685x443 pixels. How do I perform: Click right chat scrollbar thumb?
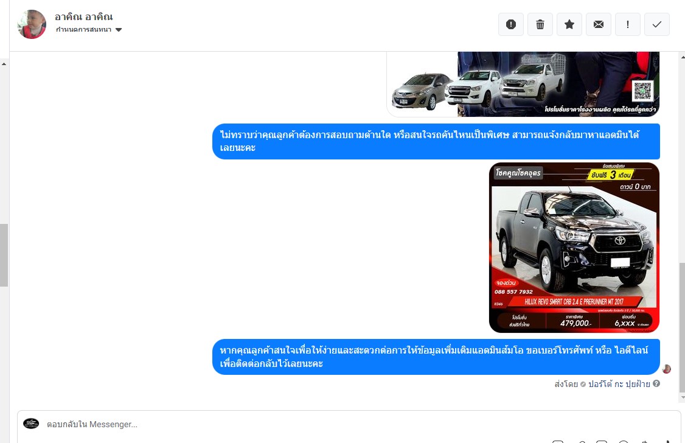683,327
